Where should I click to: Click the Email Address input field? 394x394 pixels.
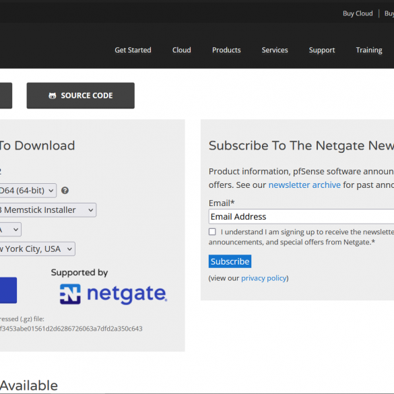tap(301, 216)
